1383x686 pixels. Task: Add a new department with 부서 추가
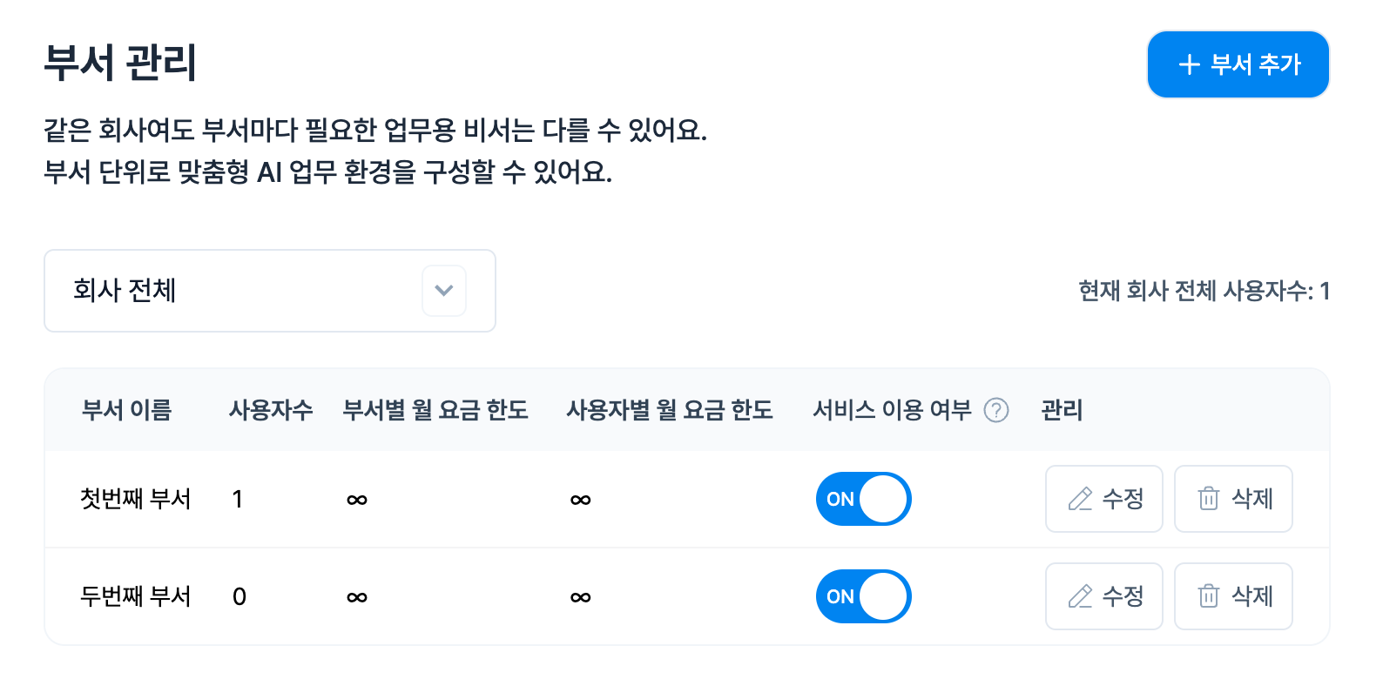tap(1238, 64)
